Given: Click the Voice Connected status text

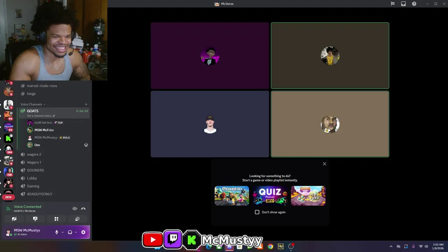Looking at the screenshot, I should (x=28, y=206).
